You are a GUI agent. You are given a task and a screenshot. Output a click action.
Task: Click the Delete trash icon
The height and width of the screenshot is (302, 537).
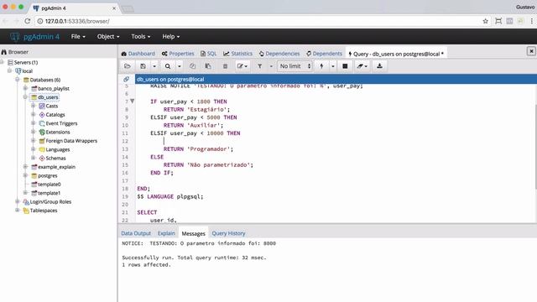click(225, 66)
